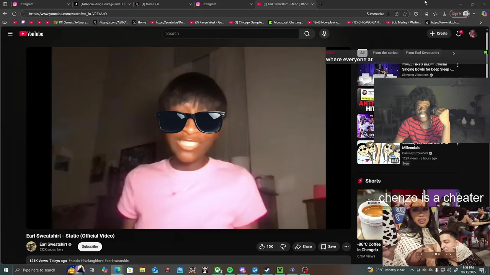Click the main video player
The width and height of the screenshot is (490, 275).
(189, 138)
